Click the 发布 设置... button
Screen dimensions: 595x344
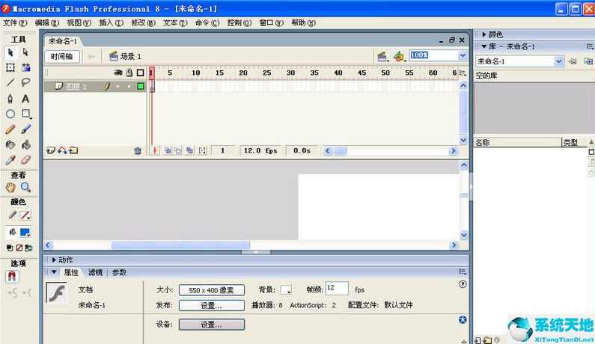[x=211, y=305]
